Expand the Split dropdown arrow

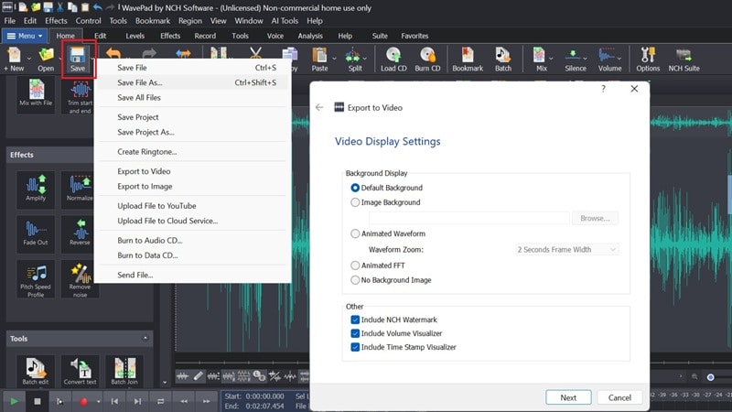(x=364, y=59)
